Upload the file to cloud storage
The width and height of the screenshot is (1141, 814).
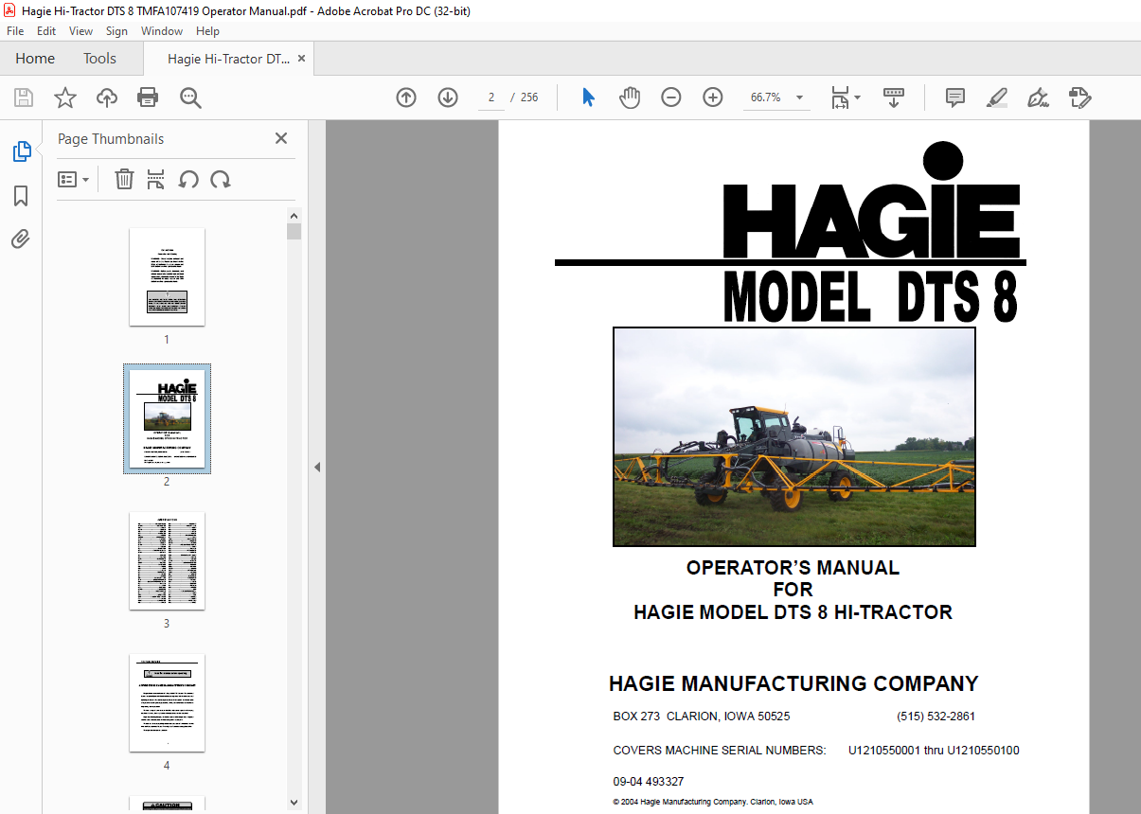pyautogui.click(x=107, y=97)
